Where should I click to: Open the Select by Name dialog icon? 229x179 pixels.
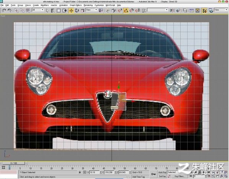pos(53,10)
